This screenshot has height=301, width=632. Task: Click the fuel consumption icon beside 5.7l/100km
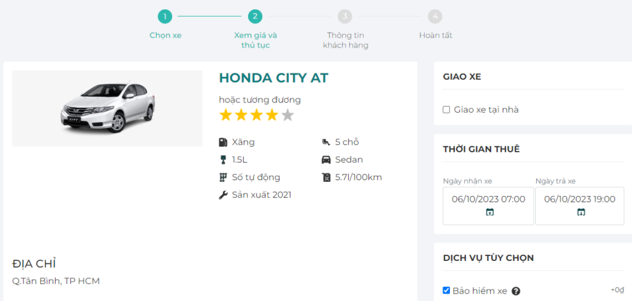click(x=326, y=178)
